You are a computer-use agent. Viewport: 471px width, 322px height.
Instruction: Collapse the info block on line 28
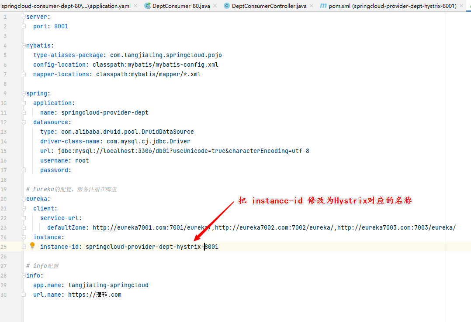24,275
